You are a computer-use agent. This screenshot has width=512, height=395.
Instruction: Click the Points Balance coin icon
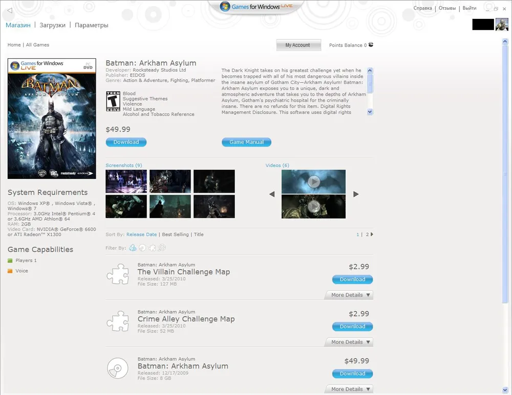[x=371, y=45]
